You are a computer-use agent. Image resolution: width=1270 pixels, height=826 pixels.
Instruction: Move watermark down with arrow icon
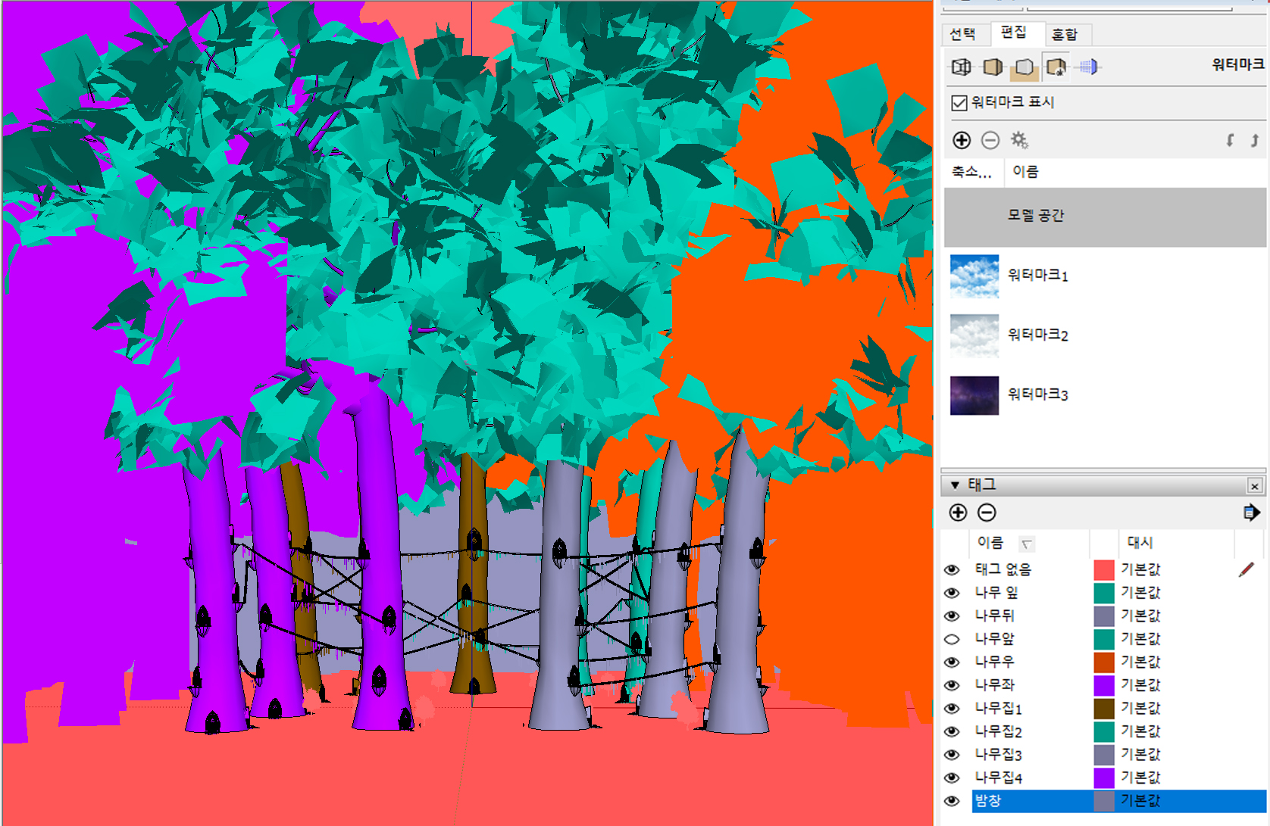pyautogui.click(x=1230, y=140)
